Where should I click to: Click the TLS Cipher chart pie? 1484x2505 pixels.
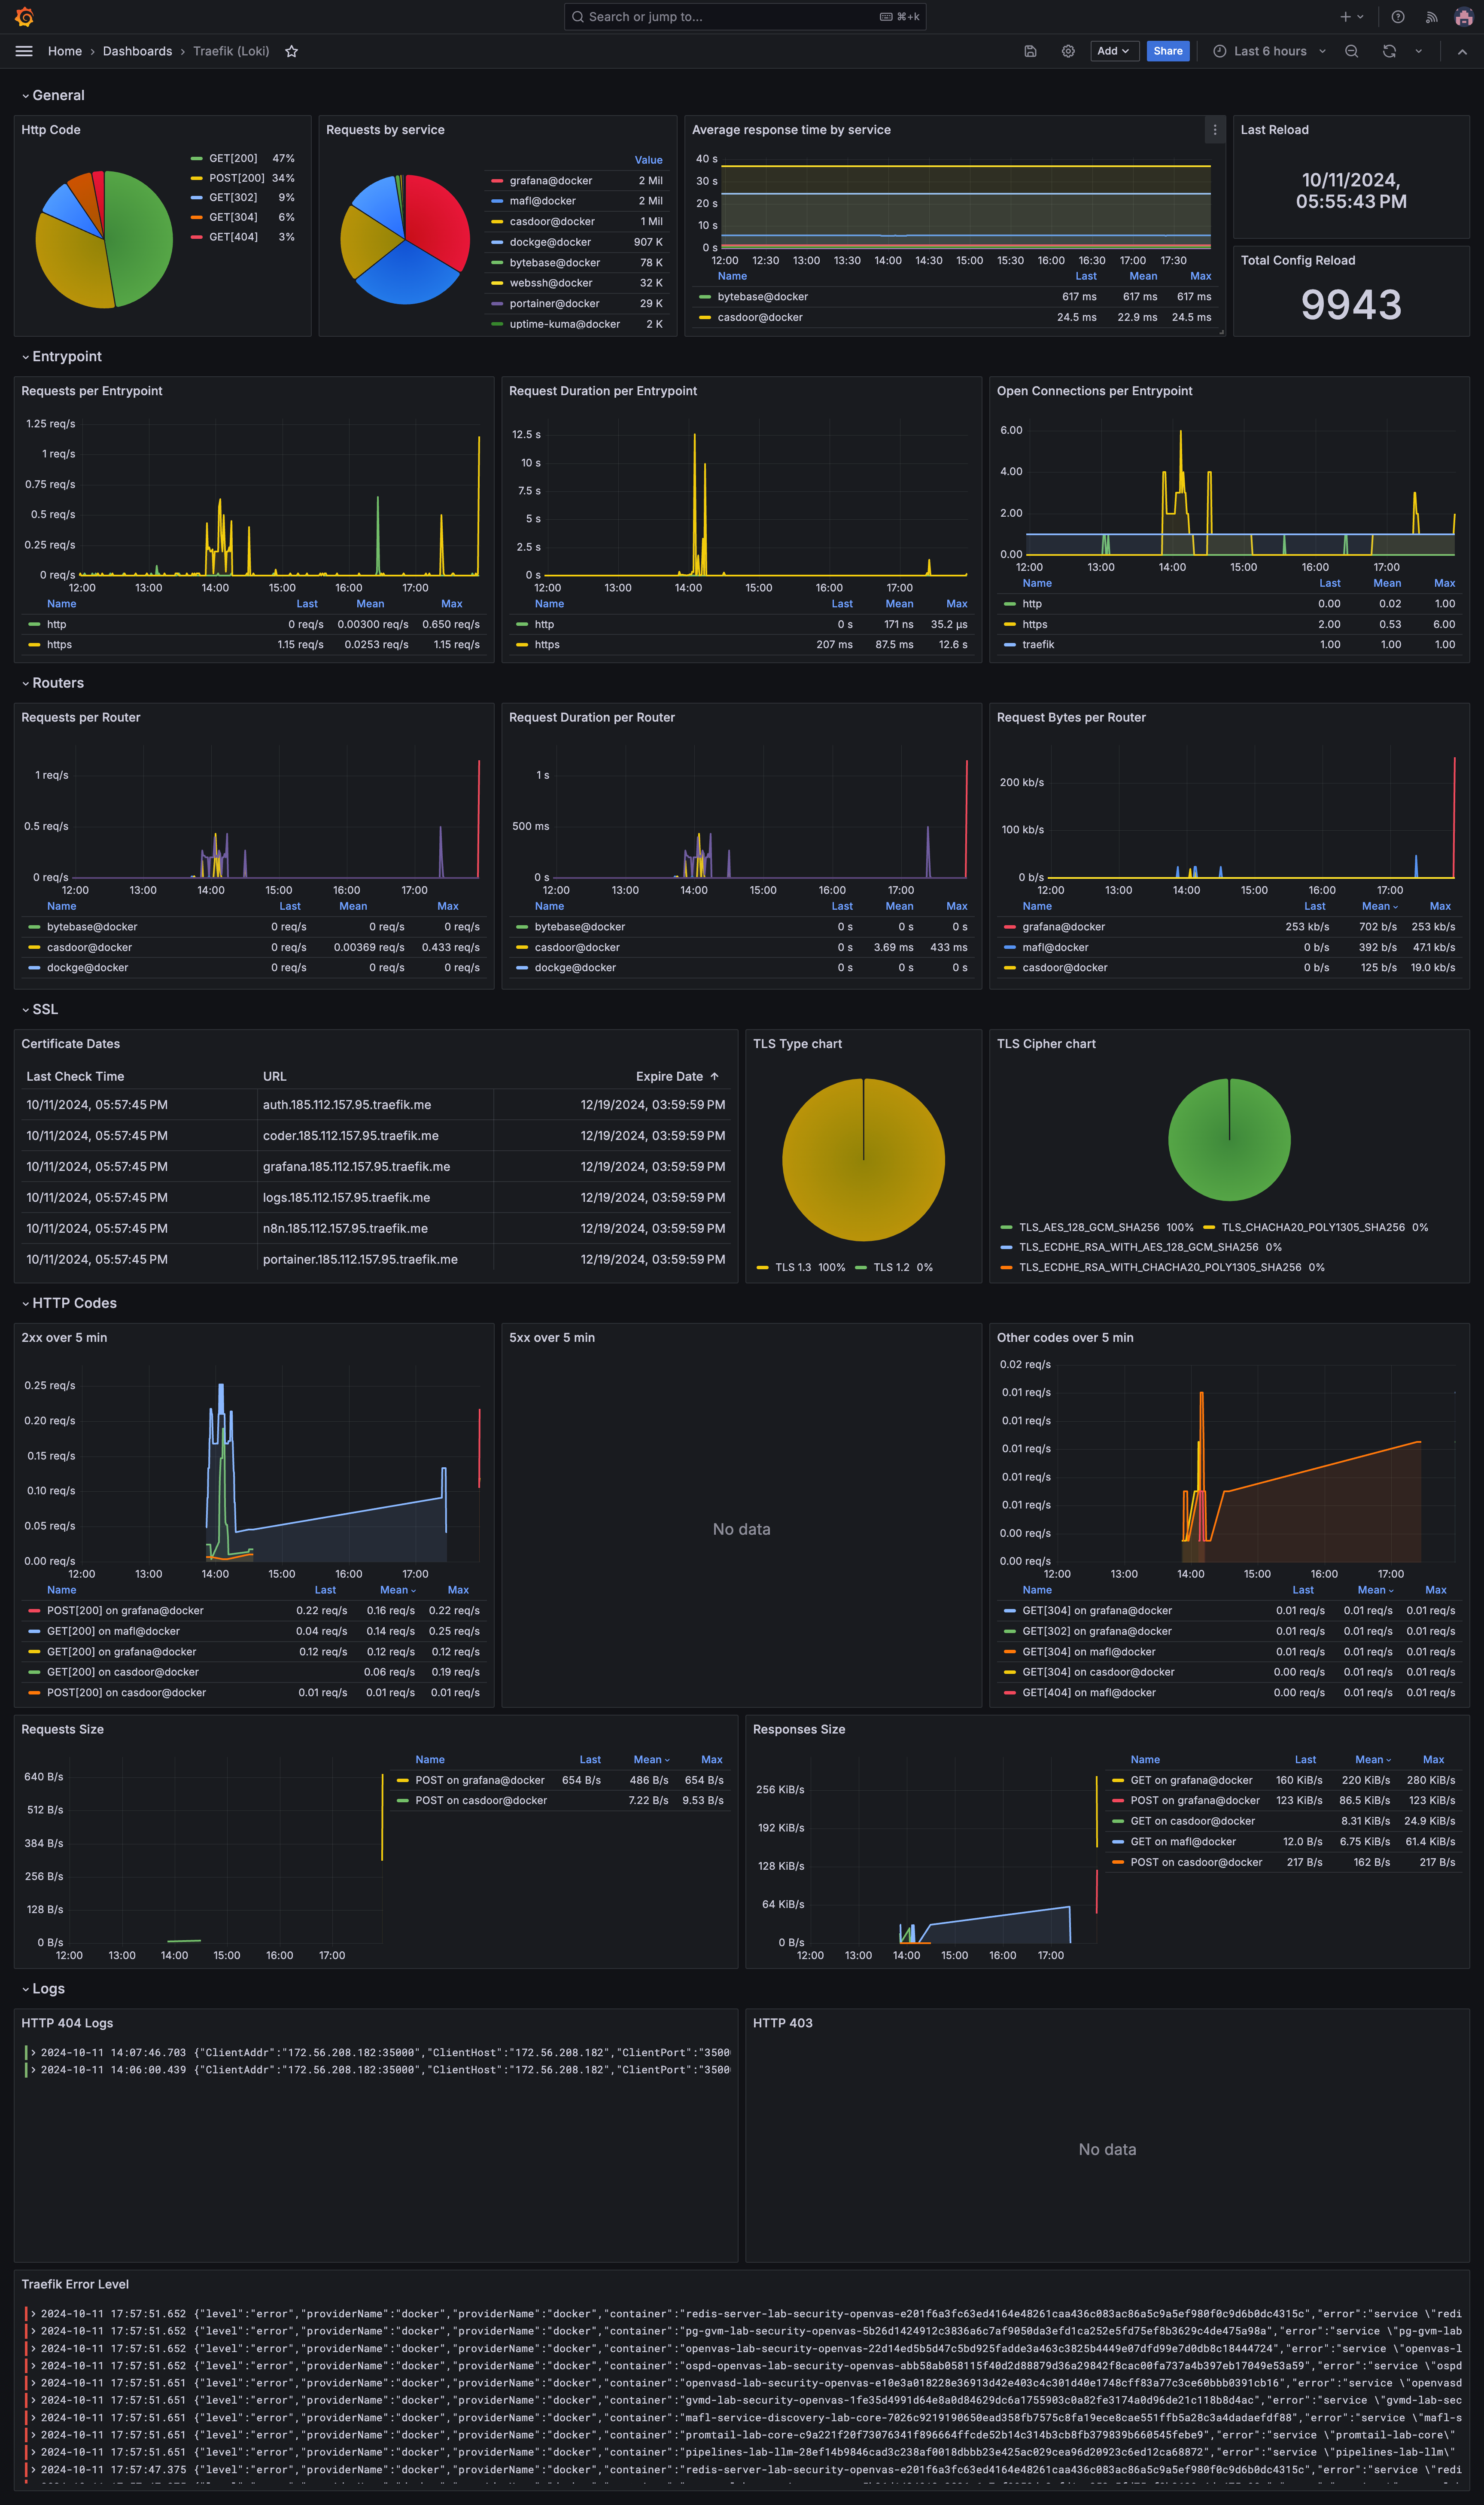1229,1140
